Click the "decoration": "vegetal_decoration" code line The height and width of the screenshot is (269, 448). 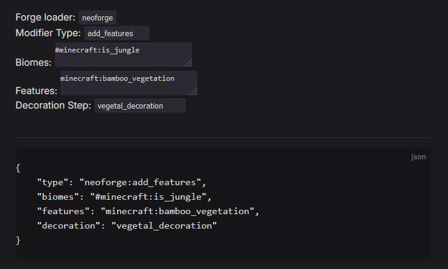click(x=127, y=226)
